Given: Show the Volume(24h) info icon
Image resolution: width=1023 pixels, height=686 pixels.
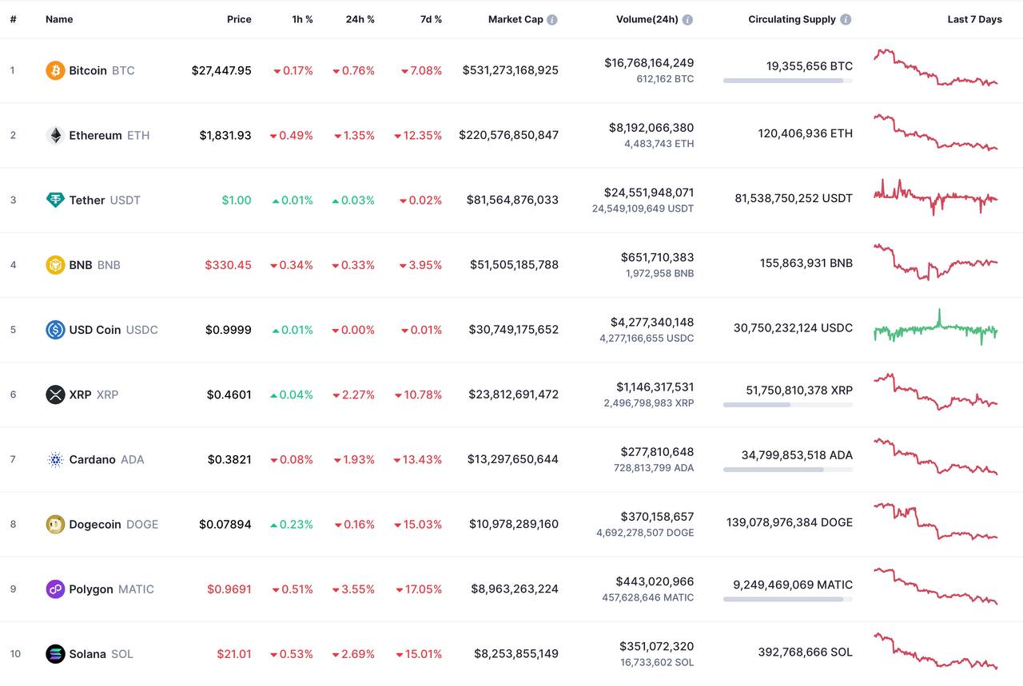Looking at the screenshot, I should pyautogui.click(x=687, y=19).
